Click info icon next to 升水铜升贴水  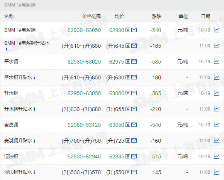34,109
